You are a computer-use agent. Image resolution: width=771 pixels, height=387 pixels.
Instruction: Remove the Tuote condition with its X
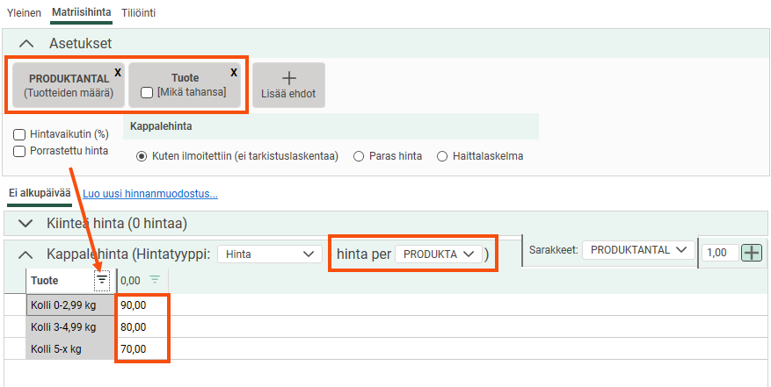point(234,72)
